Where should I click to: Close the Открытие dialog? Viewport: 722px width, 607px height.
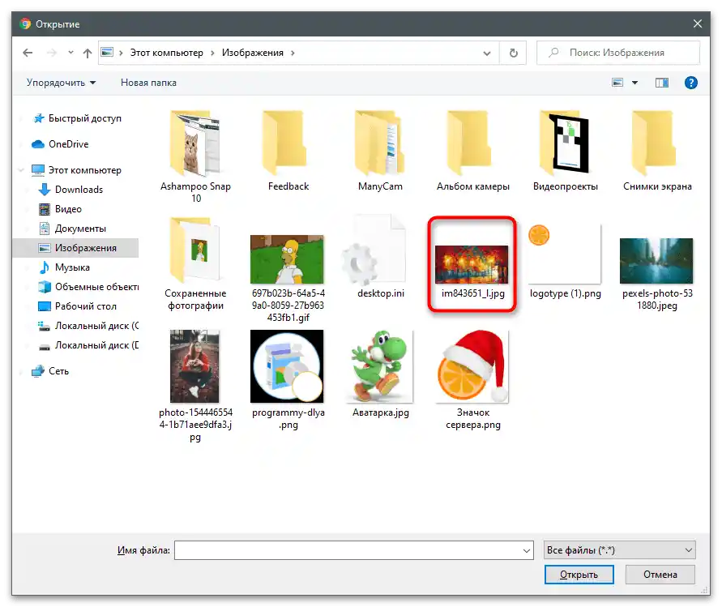pos(698,24)
